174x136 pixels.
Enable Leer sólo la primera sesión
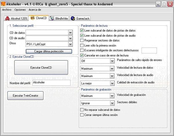(x=82, y=45)
